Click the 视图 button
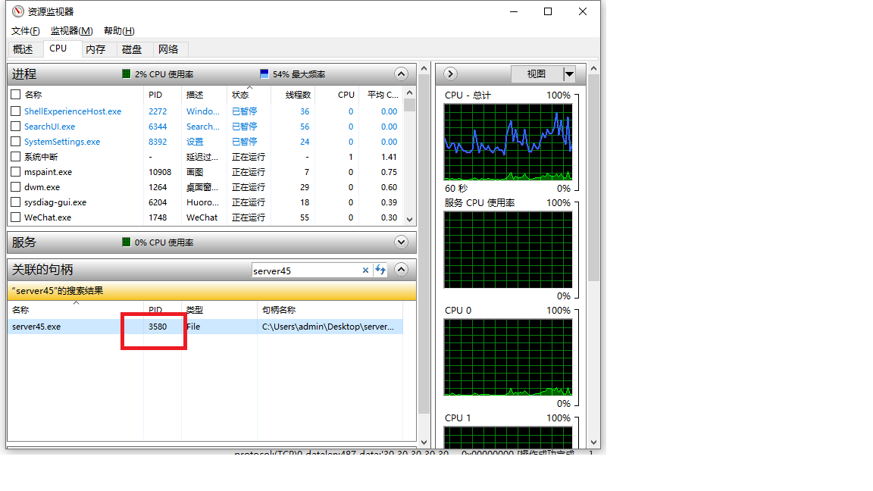Image resolution: width=873 pixels, height=491 pixels. 537,74
